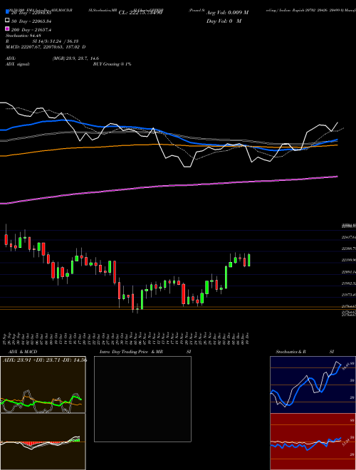Screen dimensions: 356x470
Task: Click the 'Avg Vol: 0.009 M' label
Action: pyautogui.click(x=227, y=13)
